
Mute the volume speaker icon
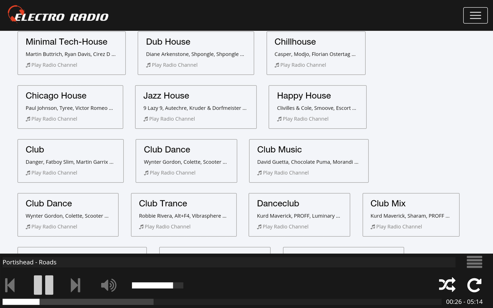pos(108,285)
